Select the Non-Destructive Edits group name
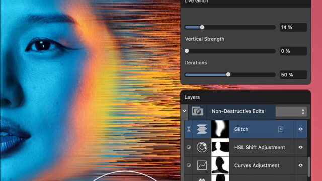Image resolution: width=322 pixels, height=181 pixels. [x=238, y=111]
